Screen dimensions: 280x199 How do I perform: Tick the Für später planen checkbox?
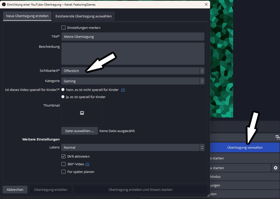(x=64, y=172)
